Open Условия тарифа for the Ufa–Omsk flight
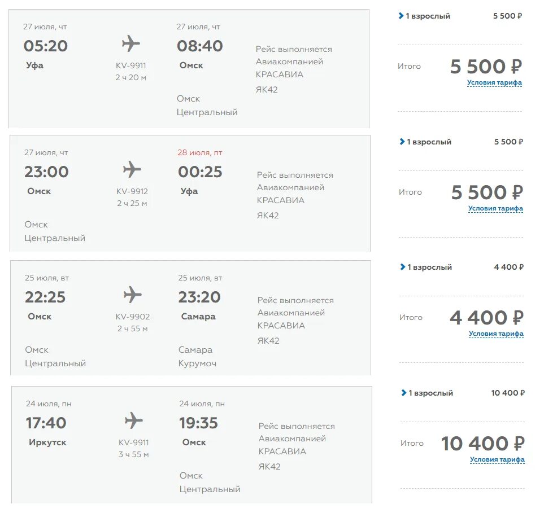The height and width of the screenshot is (513, 544). coord(494,82)
